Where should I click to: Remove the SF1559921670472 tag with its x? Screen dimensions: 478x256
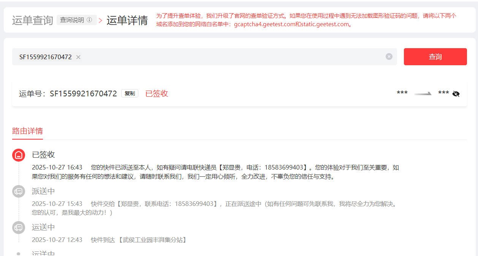coord(78,57)
